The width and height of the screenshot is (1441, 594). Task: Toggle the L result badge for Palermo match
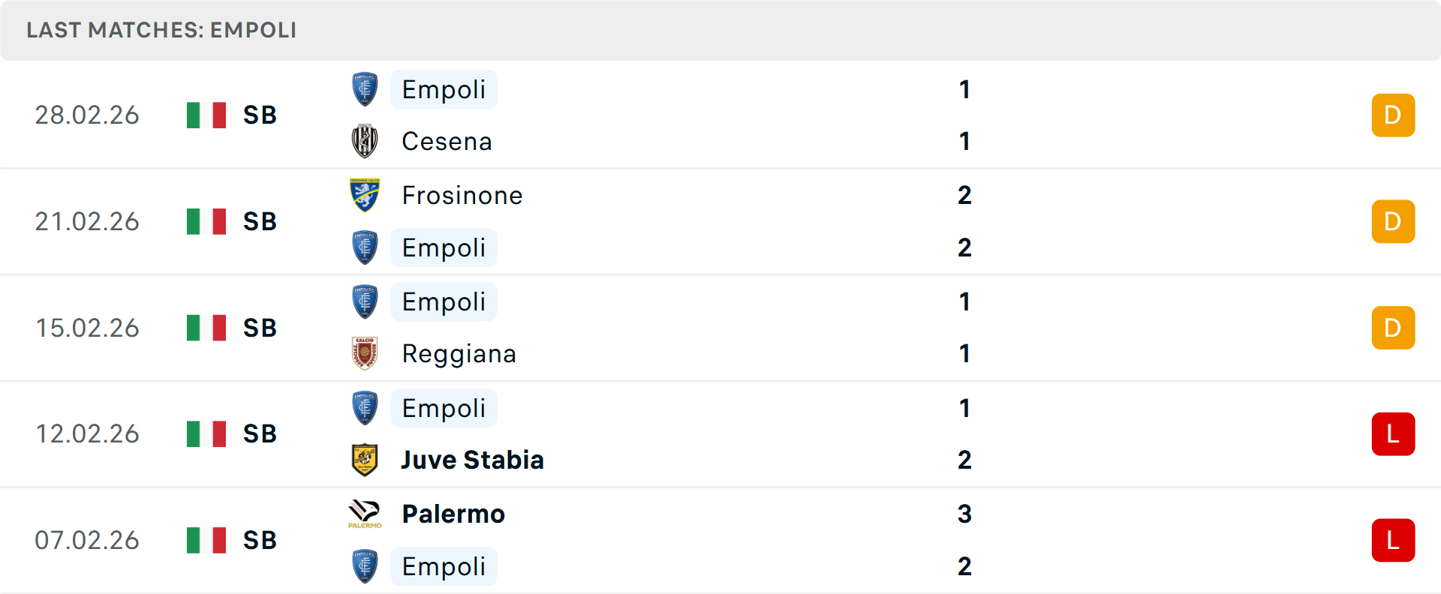(x=1393, y=540)
